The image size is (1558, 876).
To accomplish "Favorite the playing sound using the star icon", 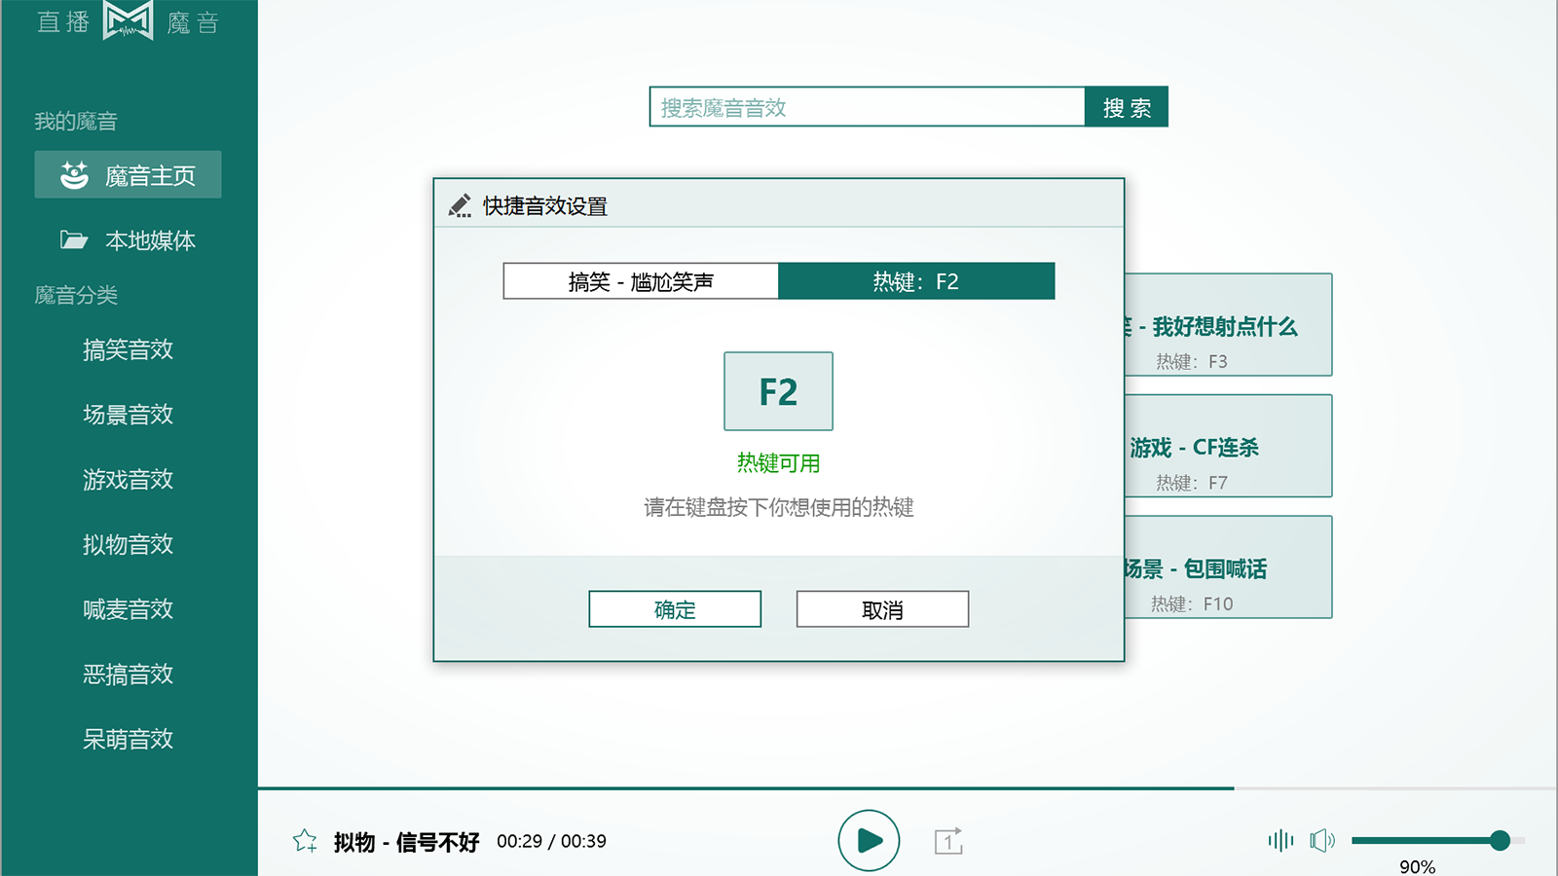I will click(x=307, y=839).
